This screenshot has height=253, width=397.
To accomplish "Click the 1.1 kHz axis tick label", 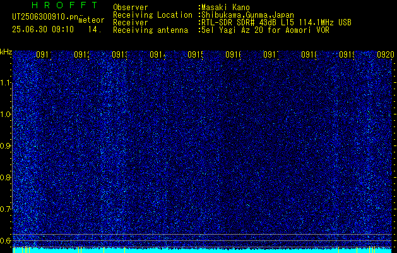I will (x=6, y=83).
